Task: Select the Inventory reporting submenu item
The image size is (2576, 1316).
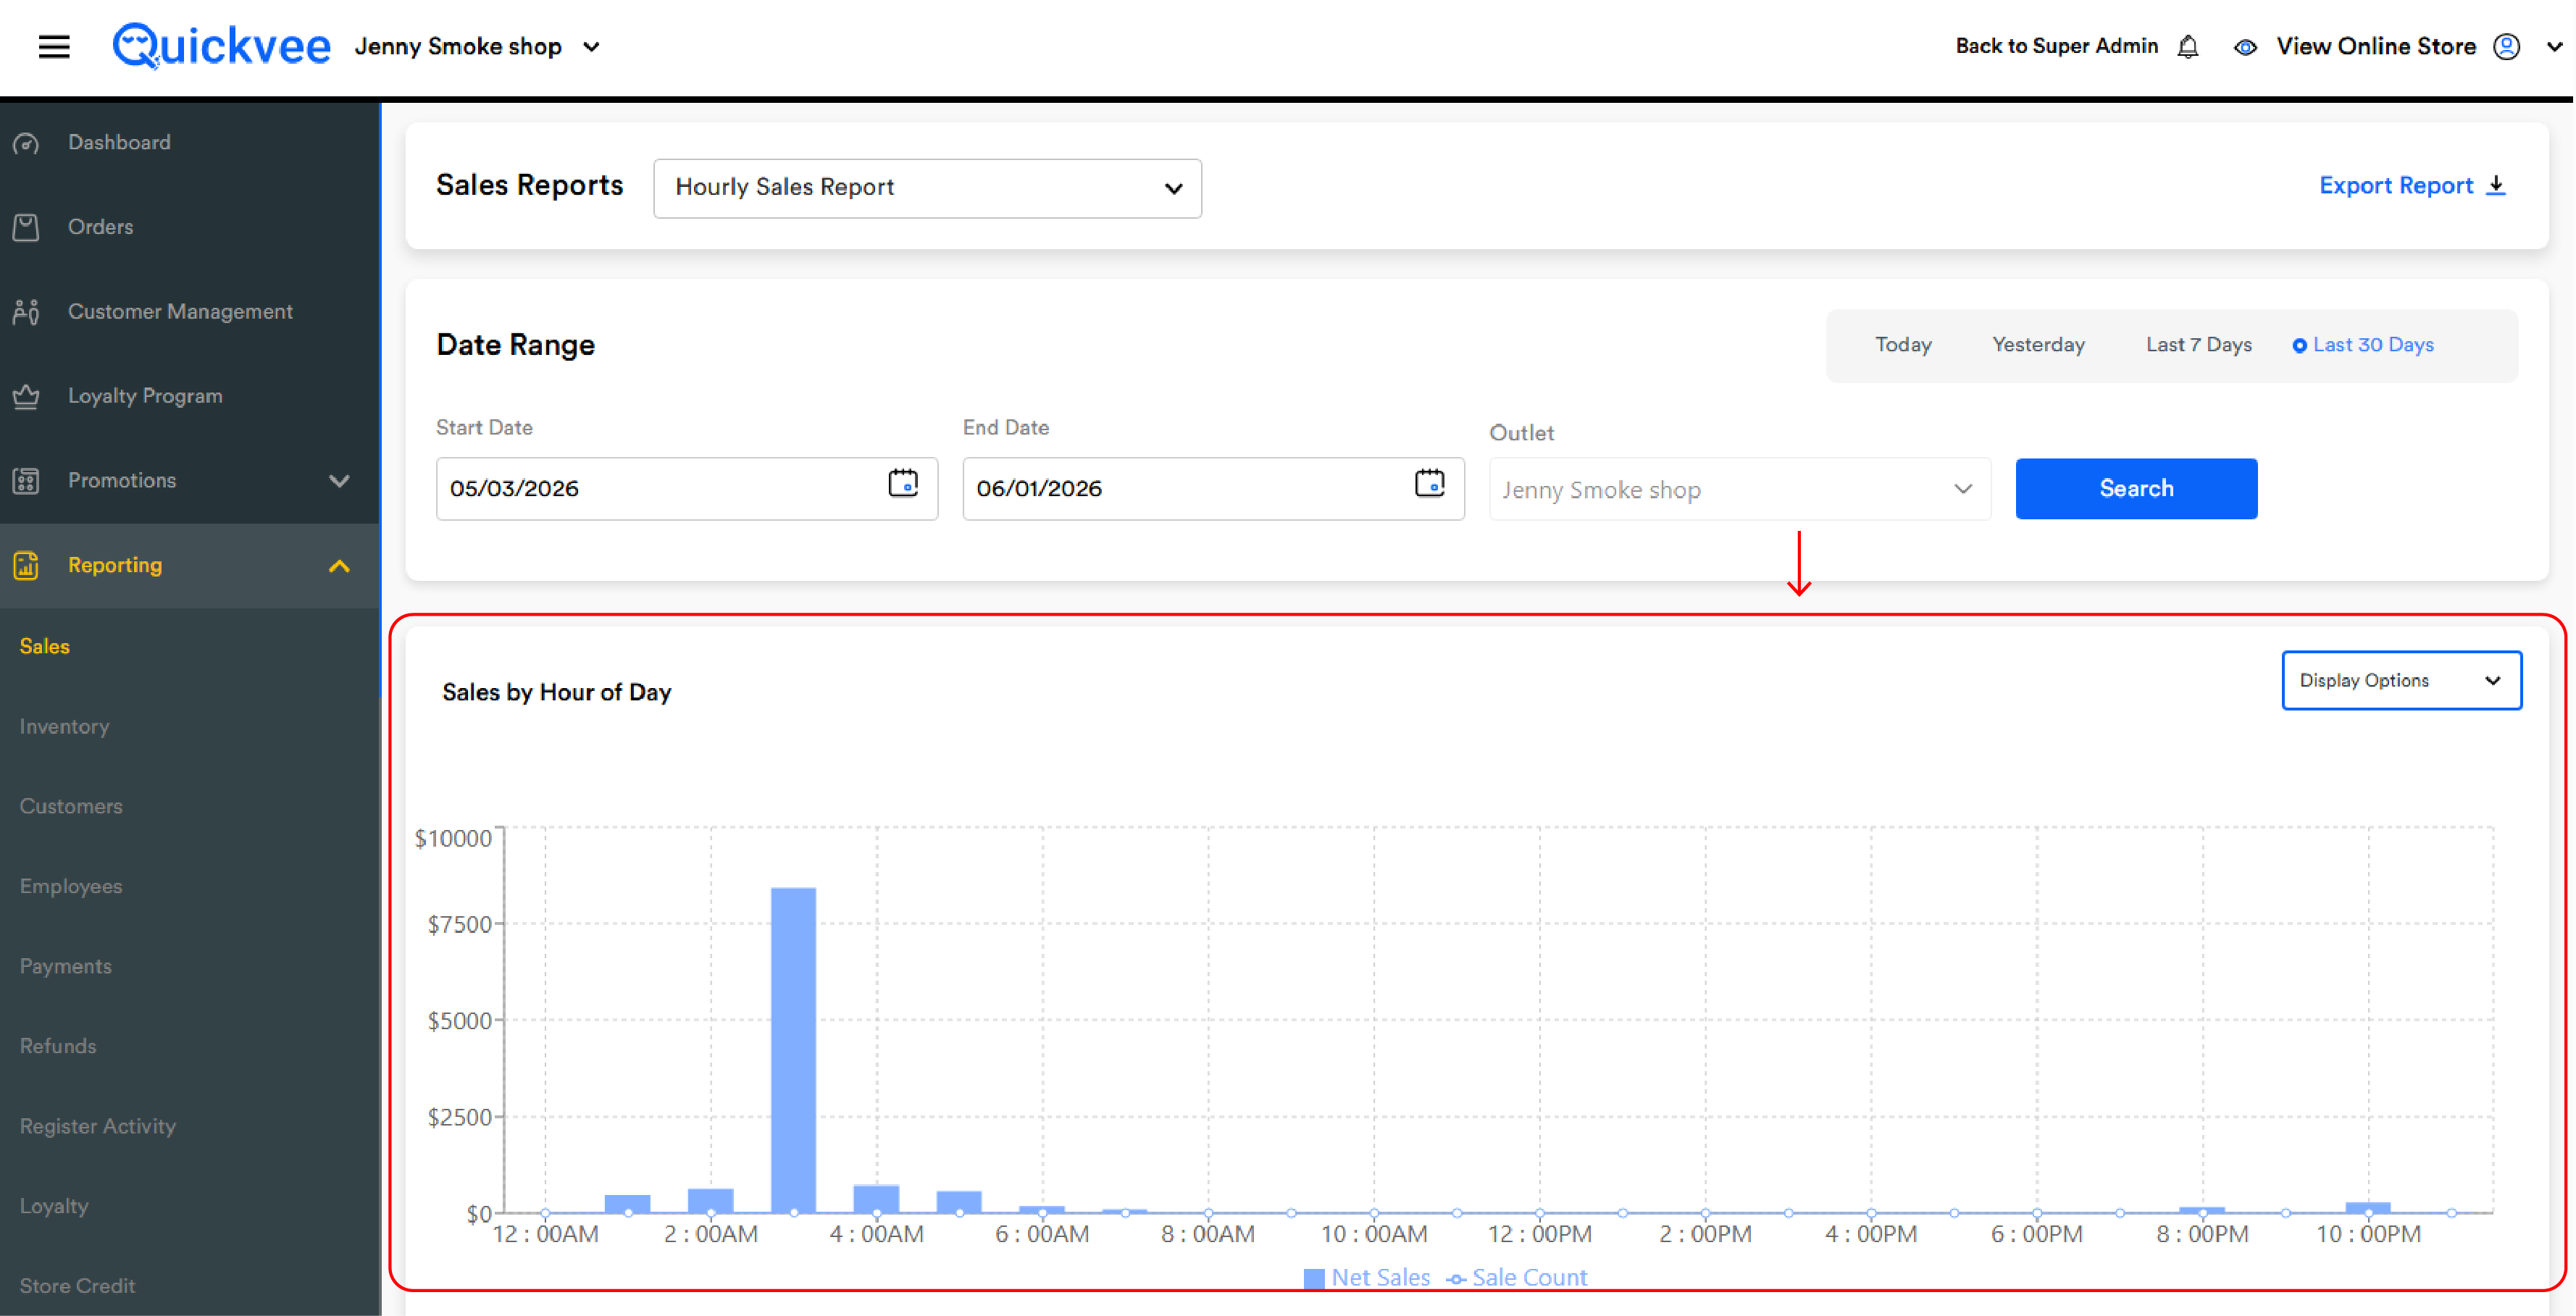Action: pos(64,726)
